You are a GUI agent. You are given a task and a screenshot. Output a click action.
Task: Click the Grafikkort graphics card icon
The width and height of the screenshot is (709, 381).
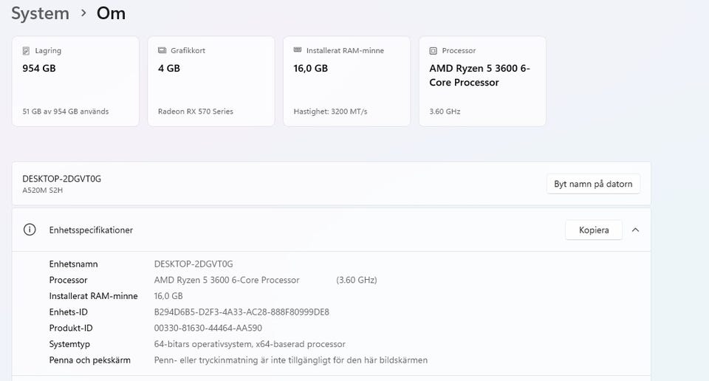click(162, 51)
